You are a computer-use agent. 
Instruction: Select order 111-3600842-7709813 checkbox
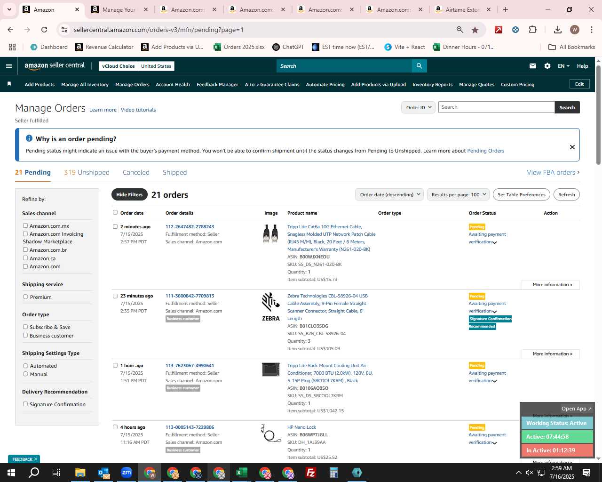pyautogui.click(x=115, y=296)
